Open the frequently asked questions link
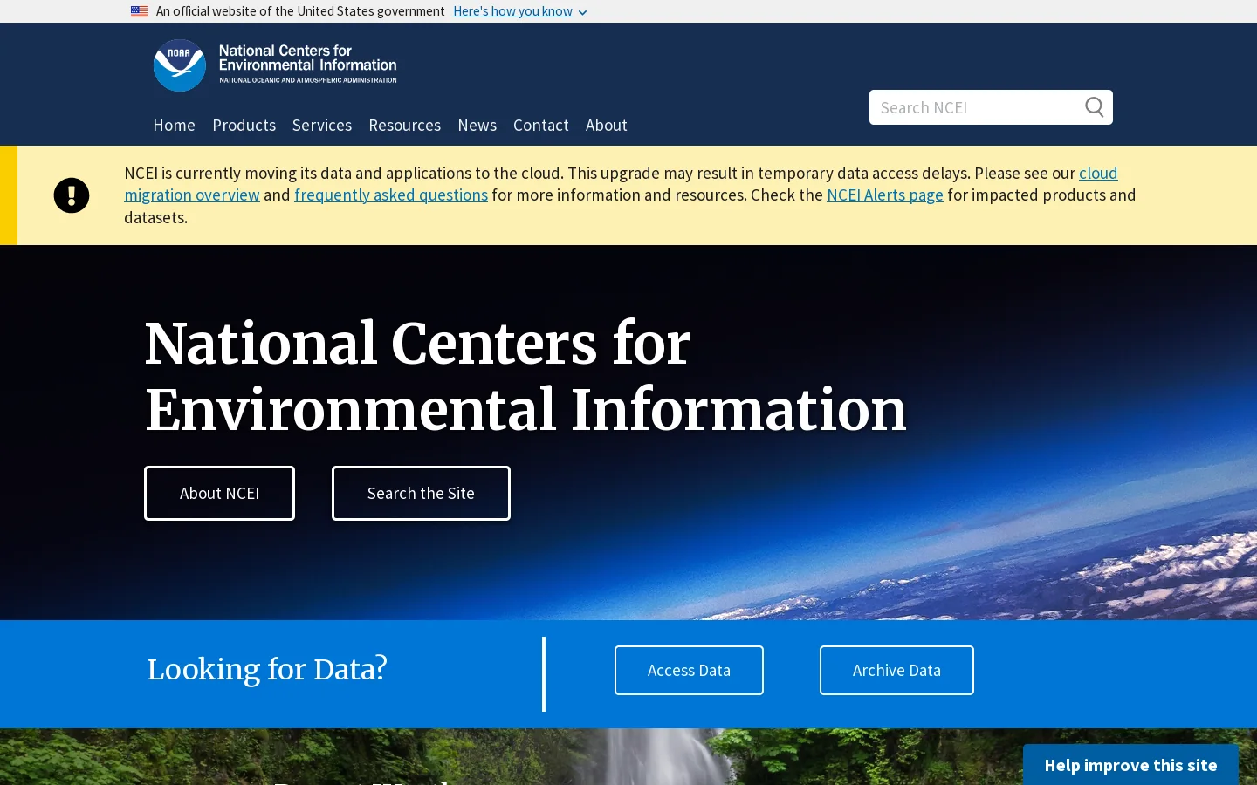1257x785 pixels. point(391,195)
